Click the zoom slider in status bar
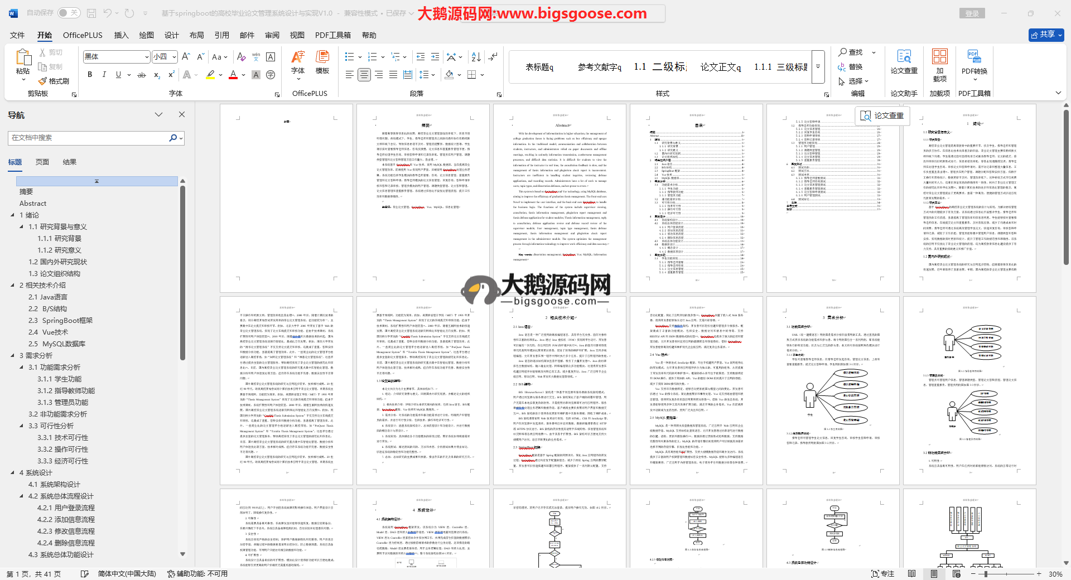 point(986,574)
